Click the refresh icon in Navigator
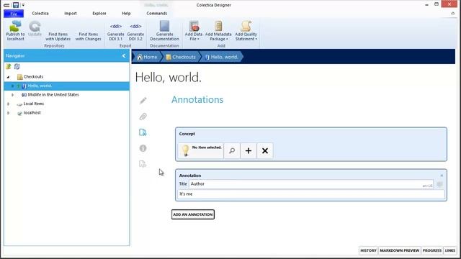This screenshot has height=259, width=461. (x=17, y=67)
